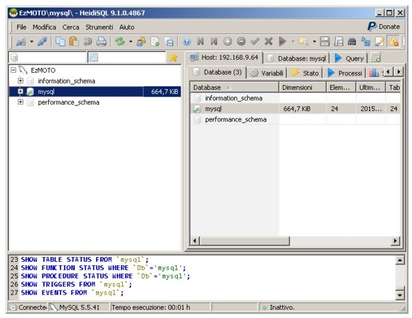Screen dimensions: 412x318
Task: Open the Strumenti menu
Action: point(99,27)
